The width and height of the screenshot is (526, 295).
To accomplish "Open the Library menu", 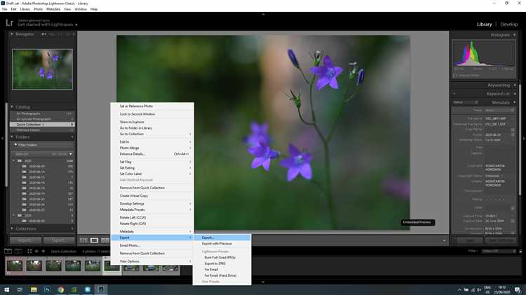I will 25,9.
